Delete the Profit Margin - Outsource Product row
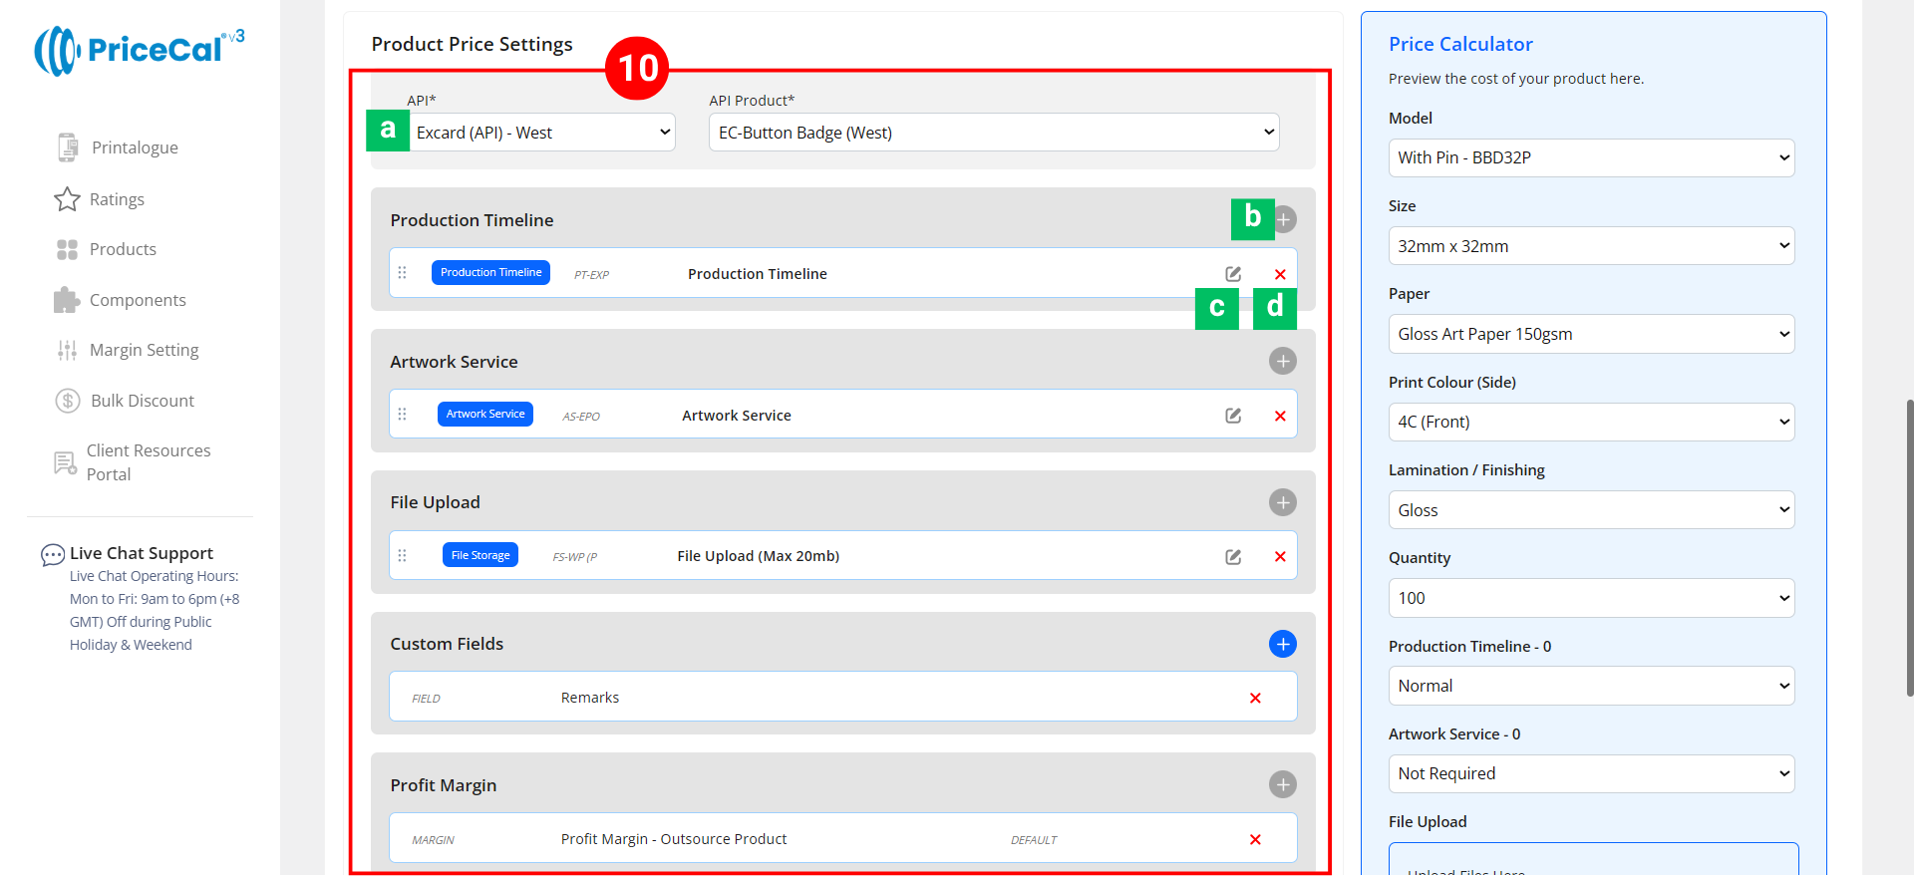 (1255, 840)
